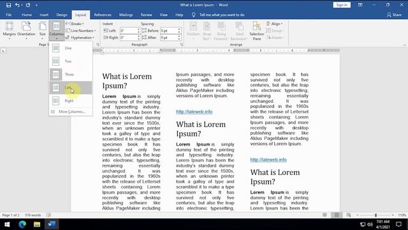Click the Bring Forward button
Image resolution: width=408 pixels, height=230 pixels.
click(x=221, y=31)
